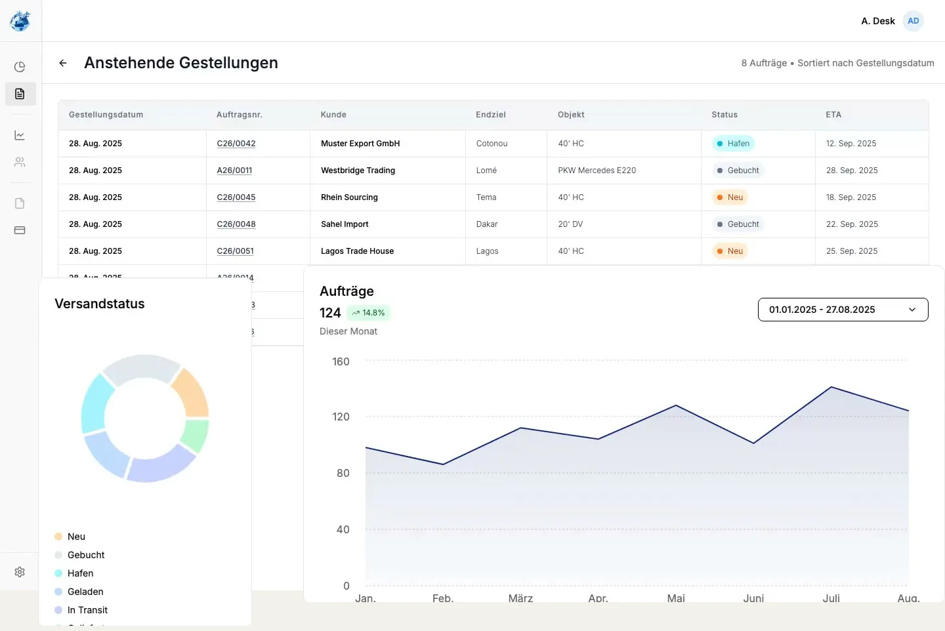Viewport: 945px width, 631px height.
Task: Open order link C26/0051
Action: pyautogui.click(x=235, y=251)
